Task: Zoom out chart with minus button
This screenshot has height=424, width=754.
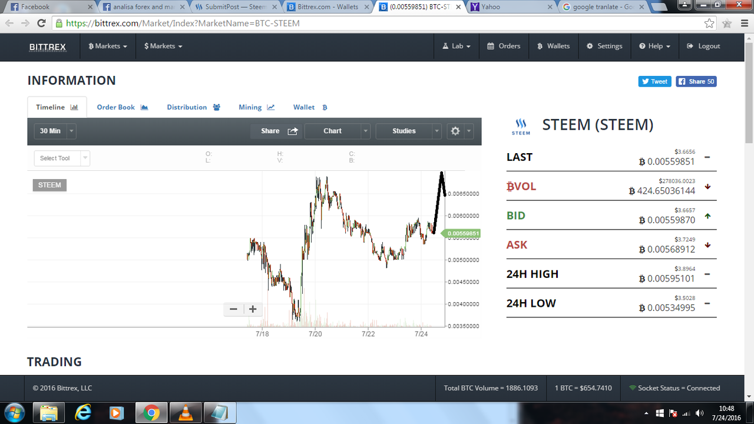Action: (233, 309)
